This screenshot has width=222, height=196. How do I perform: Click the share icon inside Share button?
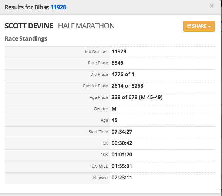click(189, 26)
